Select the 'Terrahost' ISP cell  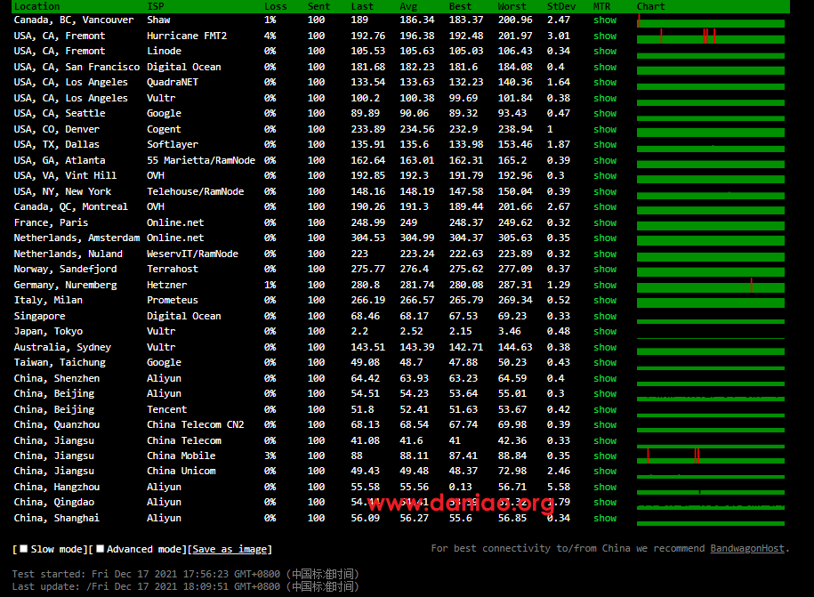173,269
